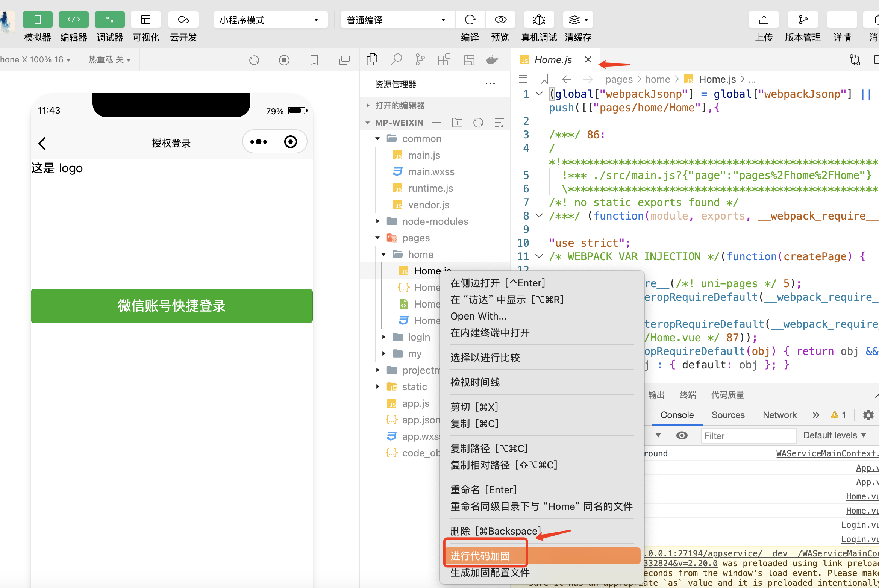
Task: Open the source control branch icon
Action: pos(420,59)
